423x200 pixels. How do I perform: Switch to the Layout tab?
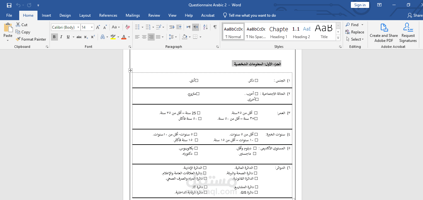pos(85,15)
